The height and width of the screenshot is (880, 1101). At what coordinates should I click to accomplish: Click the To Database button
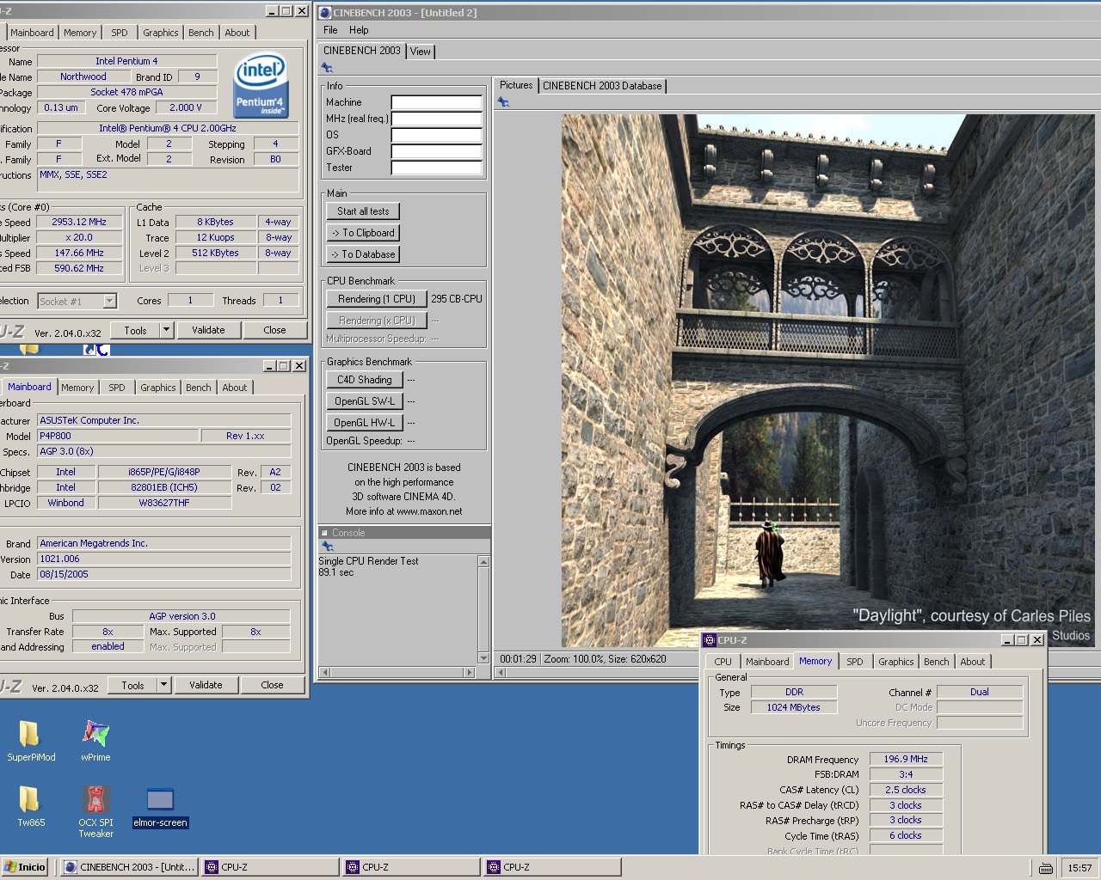(363, 254)
